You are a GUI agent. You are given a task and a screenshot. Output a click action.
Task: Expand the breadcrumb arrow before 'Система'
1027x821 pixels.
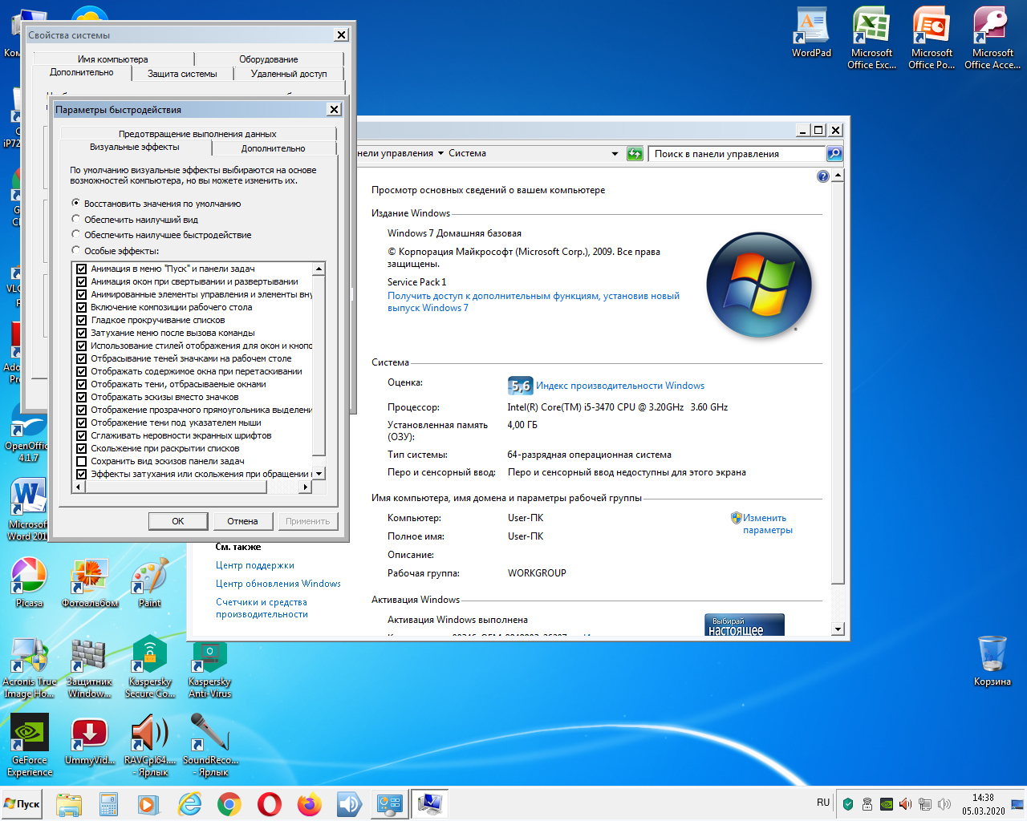[x=440, y=153]
